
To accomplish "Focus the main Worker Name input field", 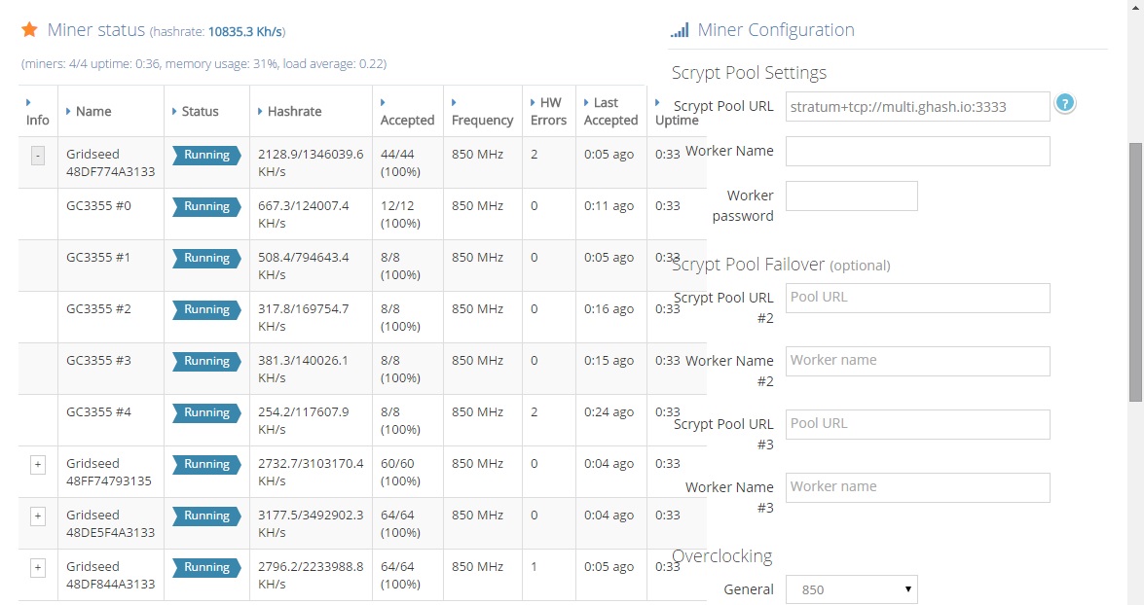I will coord(918,152).
